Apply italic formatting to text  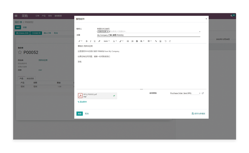(91, 41)
